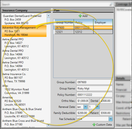Sort by the Employer column header
132x129 pixels.
click(103, 22)
